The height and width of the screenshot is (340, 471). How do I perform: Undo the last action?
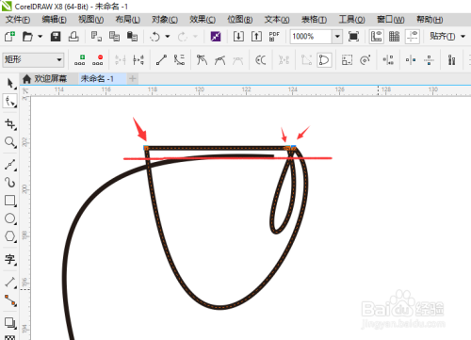[x=154, y=37]
